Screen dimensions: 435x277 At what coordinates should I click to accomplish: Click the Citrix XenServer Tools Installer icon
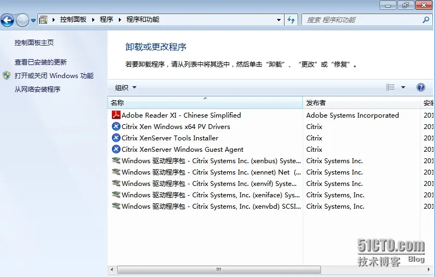pyautogui.click(x=116, y=138)
